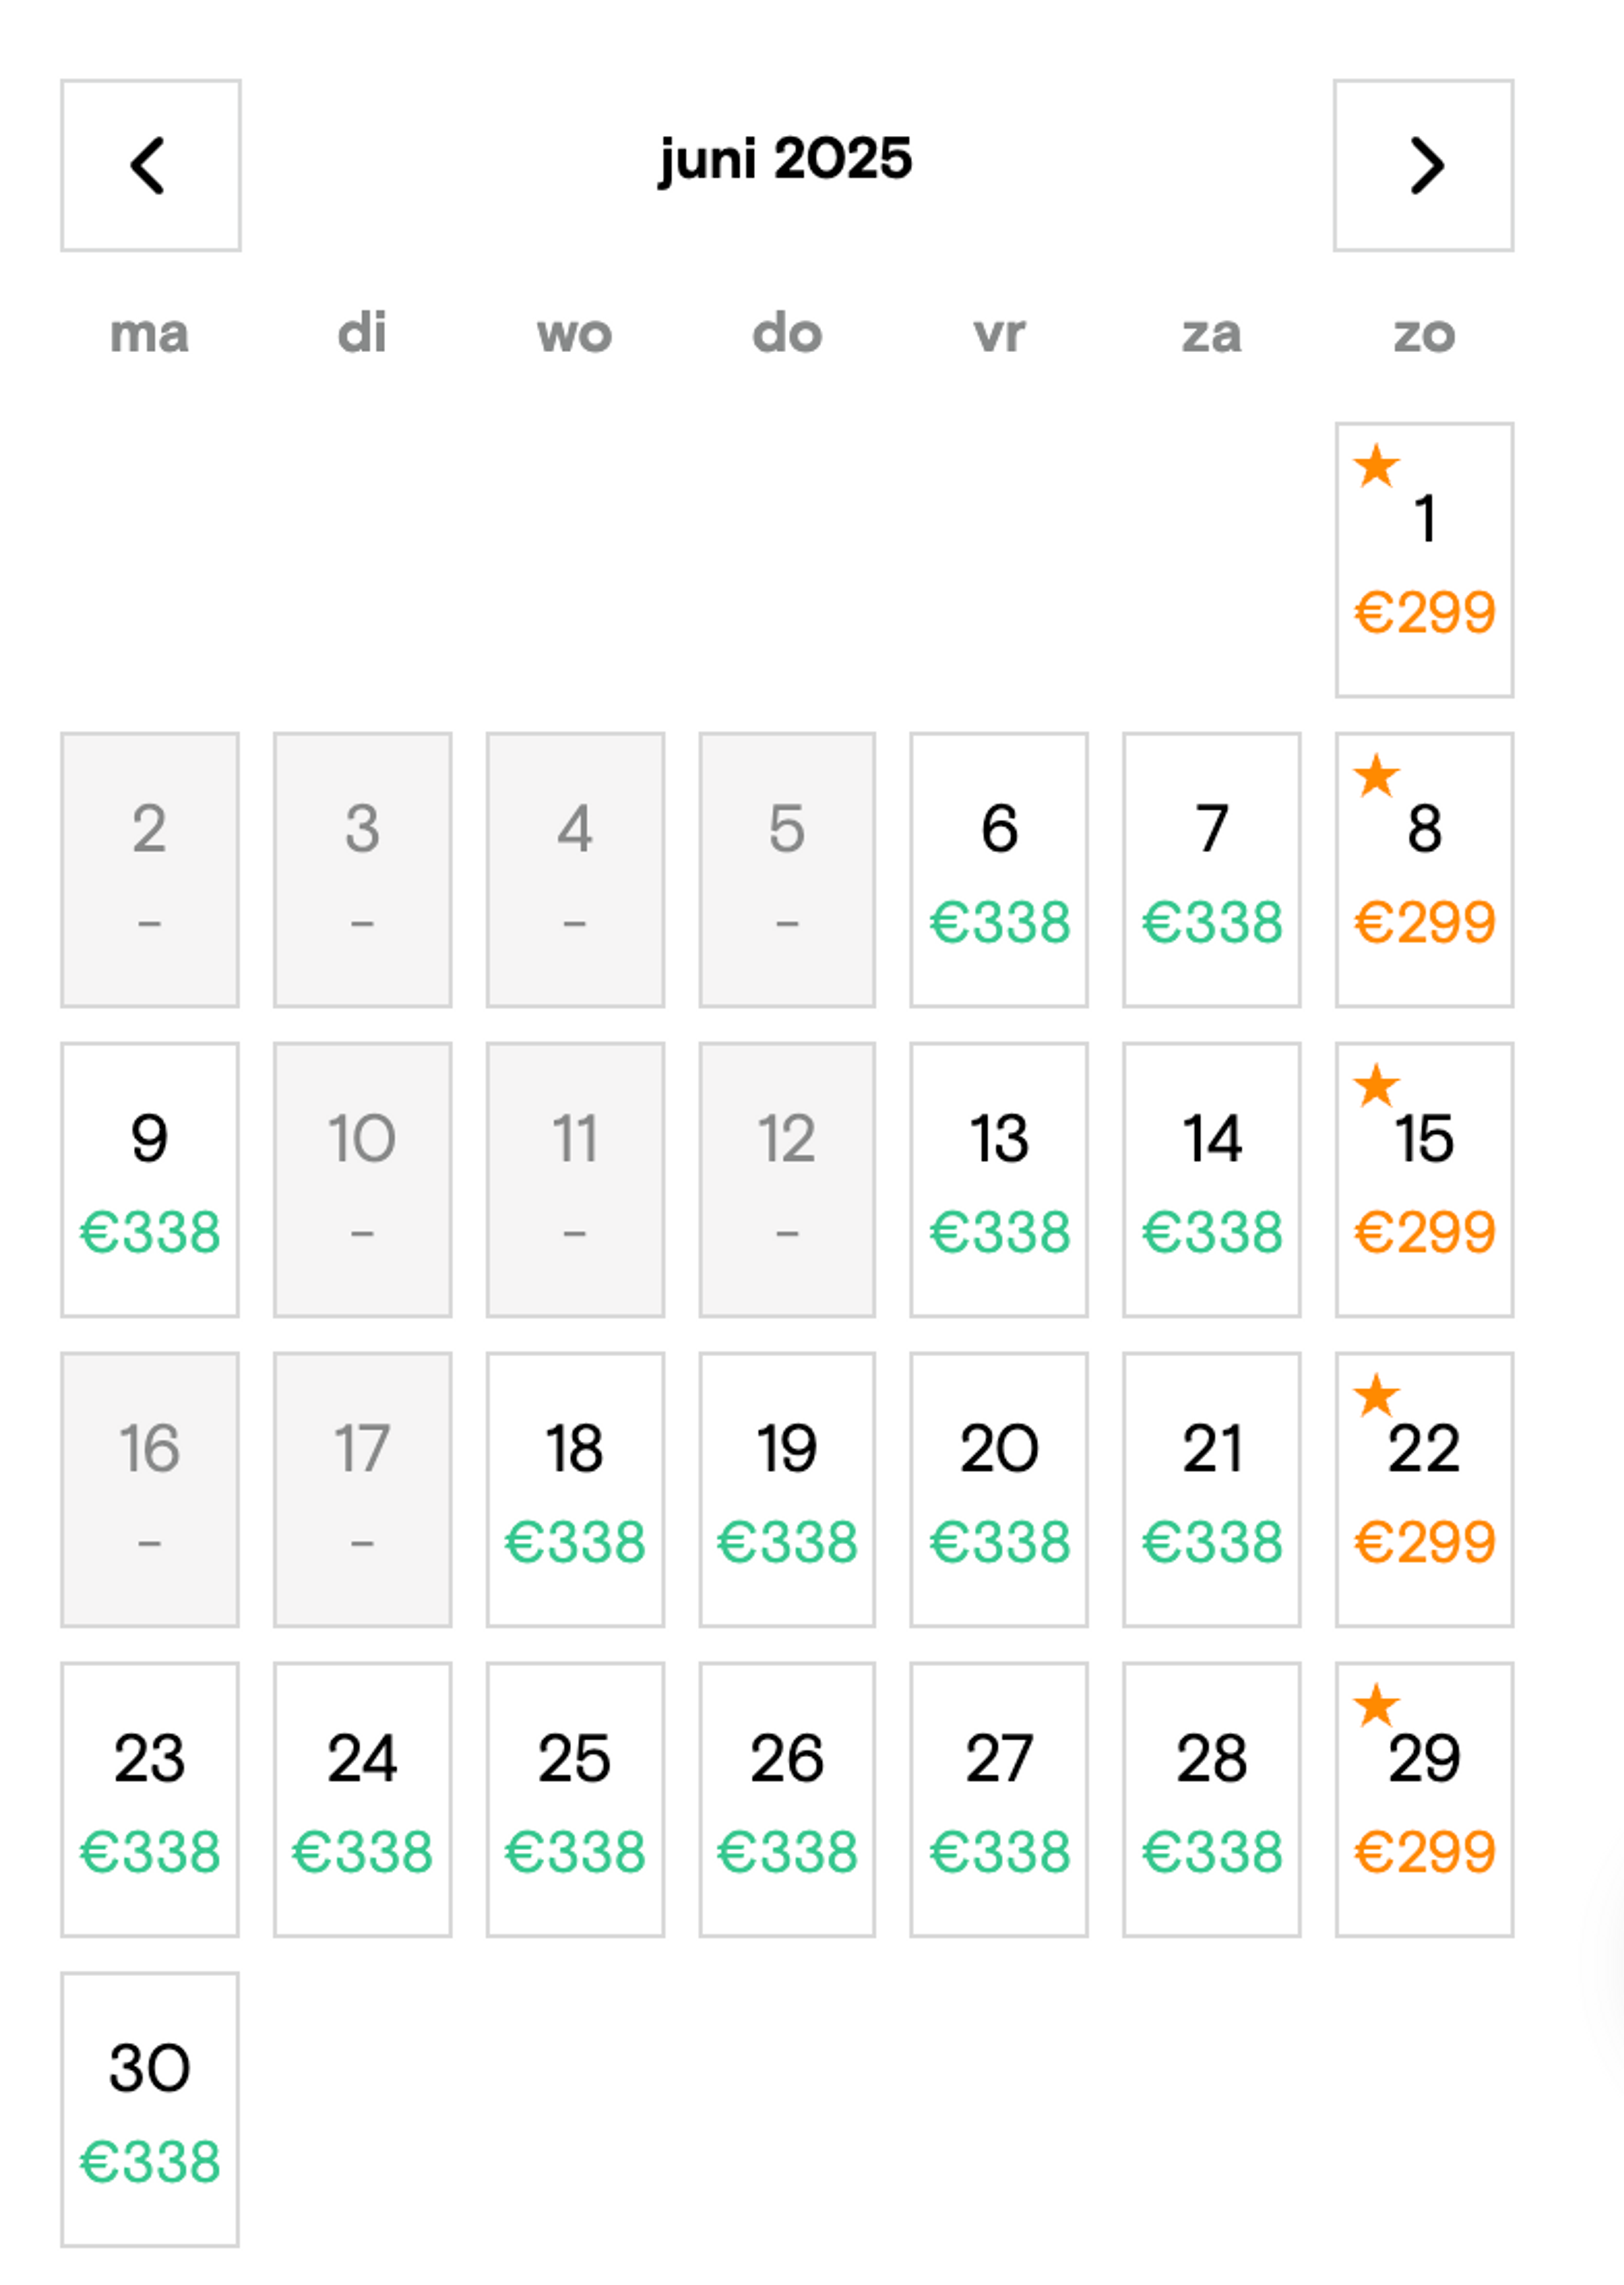Select June 6 priced at €338
Image resolution: width=1624 pixels, height=2285 pixels.
coord(999,870)
